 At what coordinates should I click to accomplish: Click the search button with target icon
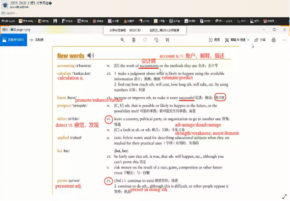coord(214,40)
